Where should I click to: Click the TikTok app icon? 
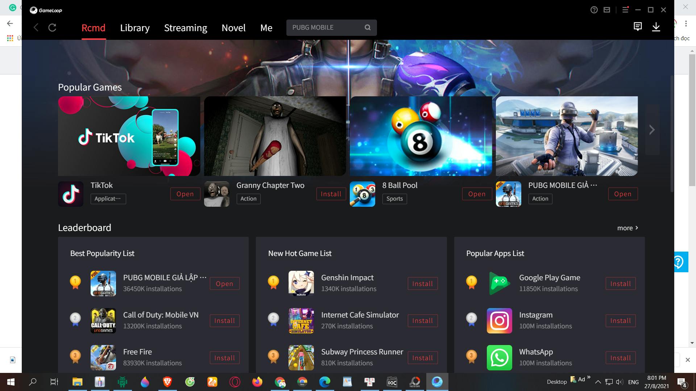pyautogui.click(x=71, y=194)
